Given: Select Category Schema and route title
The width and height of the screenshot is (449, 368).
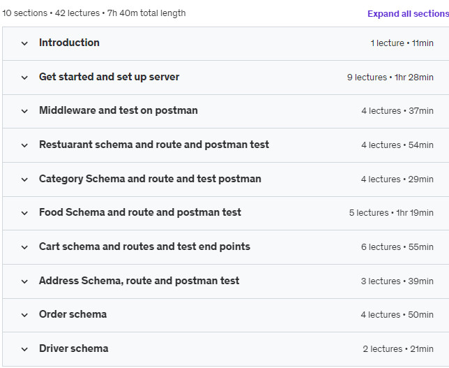Looking at the screenshot, I should point(150,179).
